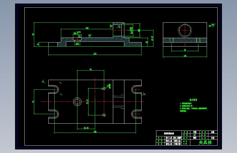Click the 夹具体 title in title block
The height and width of the screenshot is (153, 237).
coord(205,142)
